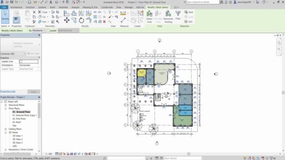Click the Cope geometry tool
This screenshot has width=285, height=160.
tap(43, 12)
